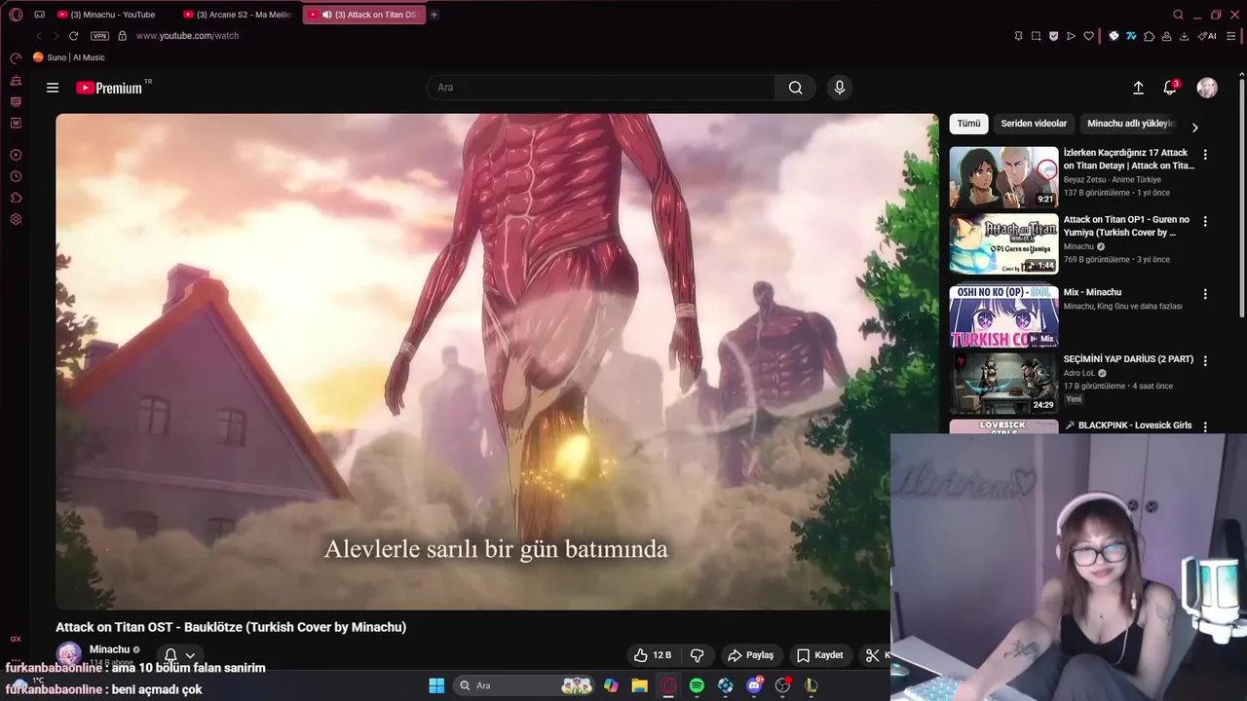
Task: Click the video player area
Action: [497, 362]
